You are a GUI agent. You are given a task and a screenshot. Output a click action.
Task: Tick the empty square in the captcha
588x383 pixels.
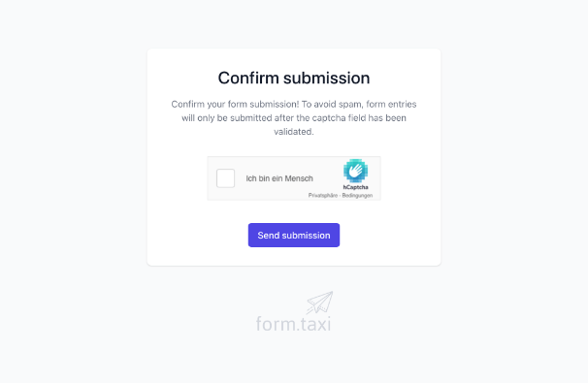point(225,178)
